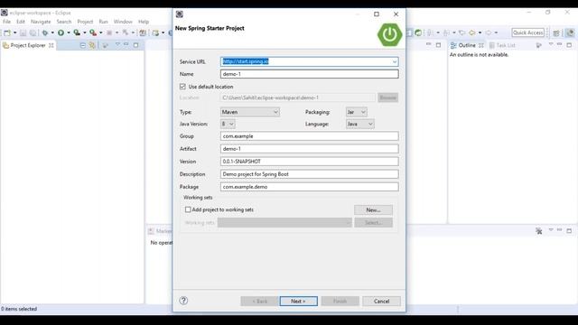Open the Navigate menu

click(x=41, y=22)
